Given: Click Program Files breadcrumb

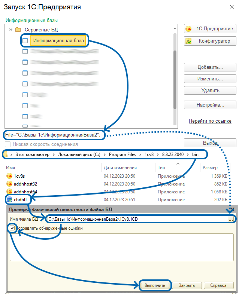Looking at the screenshot, I should [x=122, y=154].
